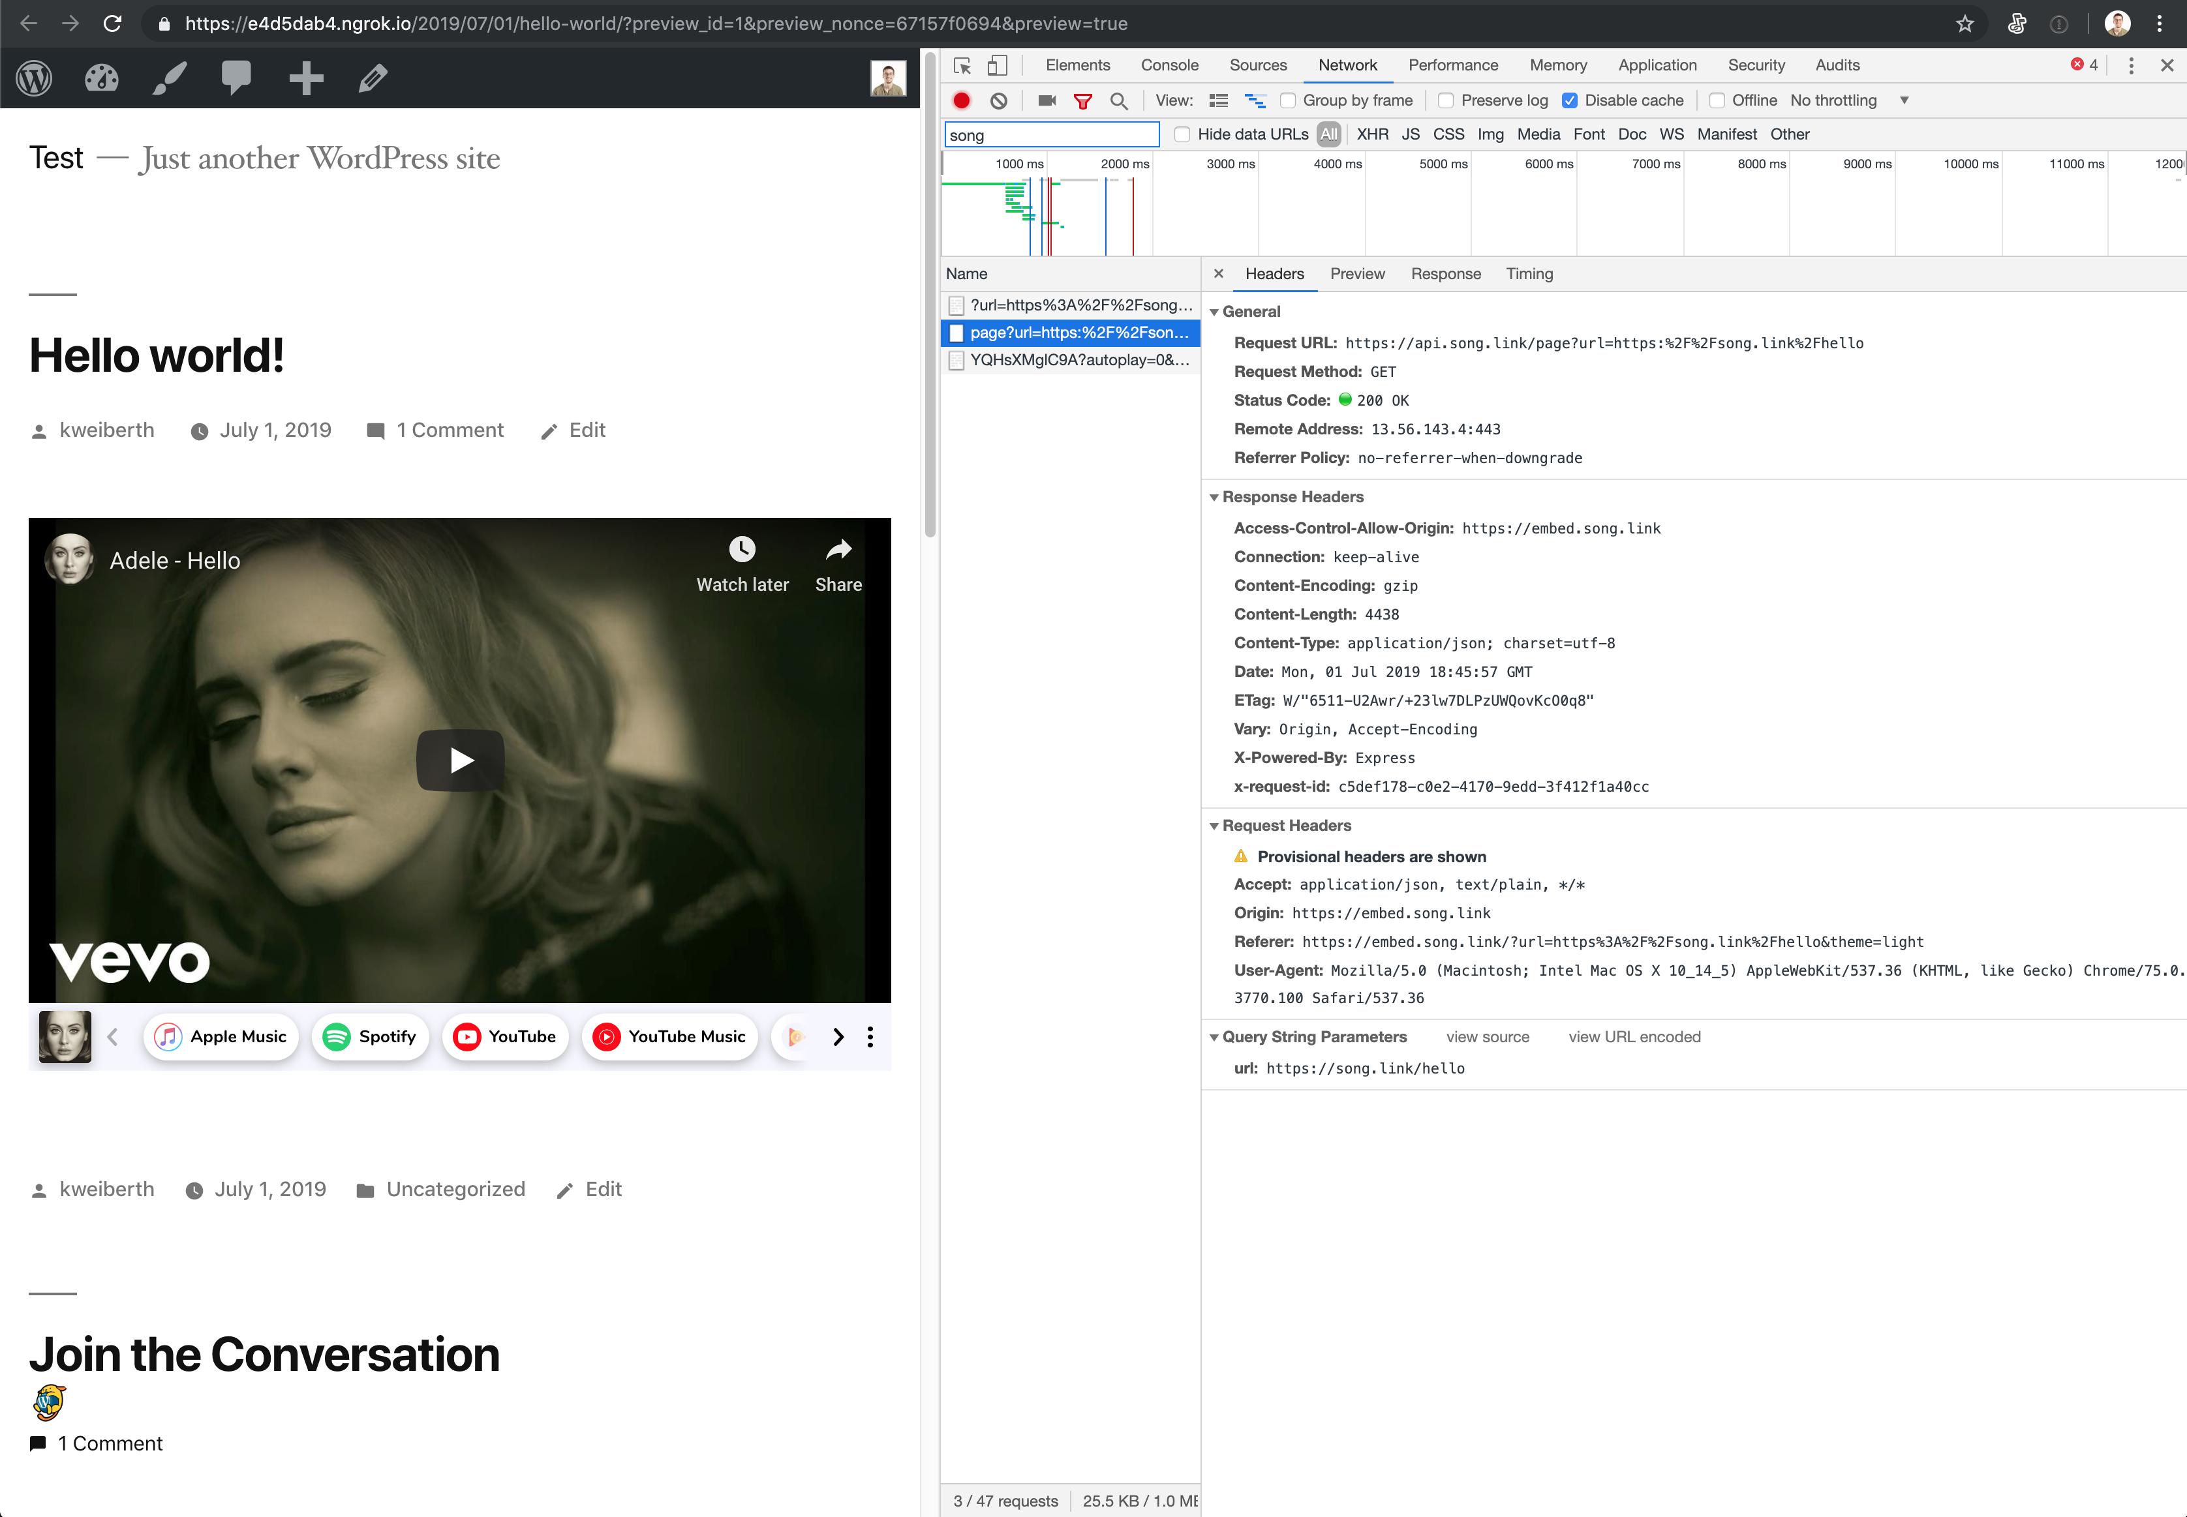Screen dimensions: 2187x1517
Task: Click the song filter input field
Action: pyautogui.click(x=1050, y=134)
